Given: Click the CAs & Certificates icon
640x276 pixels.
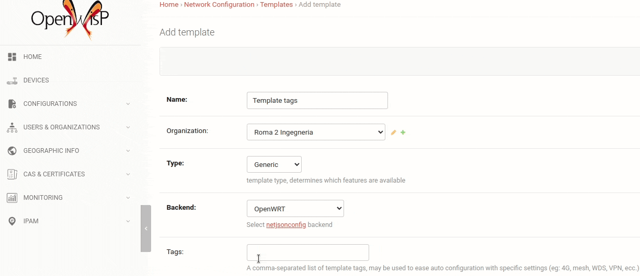Looking at the screenshot, I should coord(12,174).
